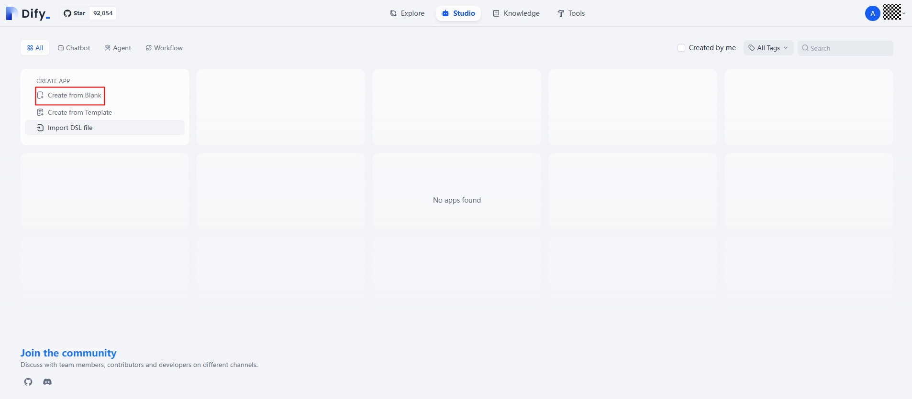This screenshot has width=912, height=399.
Task: Click the Dify logo
Action: pyautogui.click(x=28, y=13)
